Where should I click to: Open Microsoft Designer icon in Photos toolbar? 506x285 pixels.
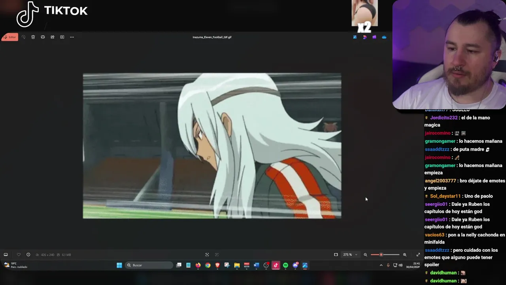point(364,37)
